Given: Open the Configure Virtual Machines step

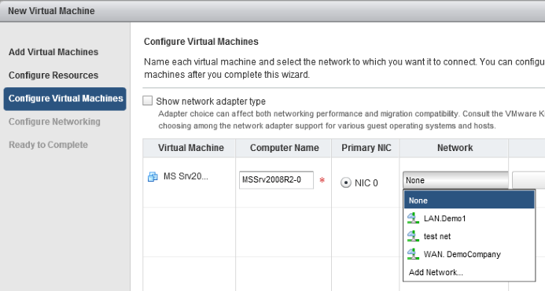Looking at the screenshot, I should 65,99.
